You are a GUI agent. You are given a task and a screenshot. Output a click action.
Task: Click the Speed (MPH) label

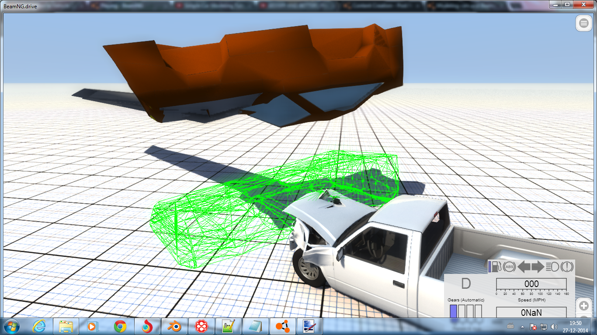(531, 300)
